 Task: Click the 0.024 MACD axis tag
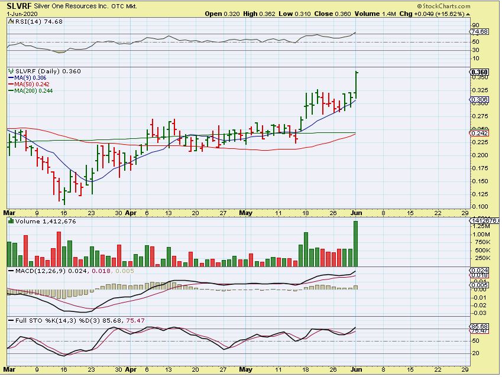tap(480, 271)
